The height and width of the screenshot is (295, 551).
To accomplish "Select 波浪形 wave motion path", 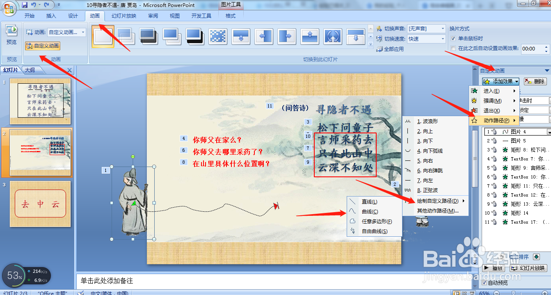I will pos(435,121).
